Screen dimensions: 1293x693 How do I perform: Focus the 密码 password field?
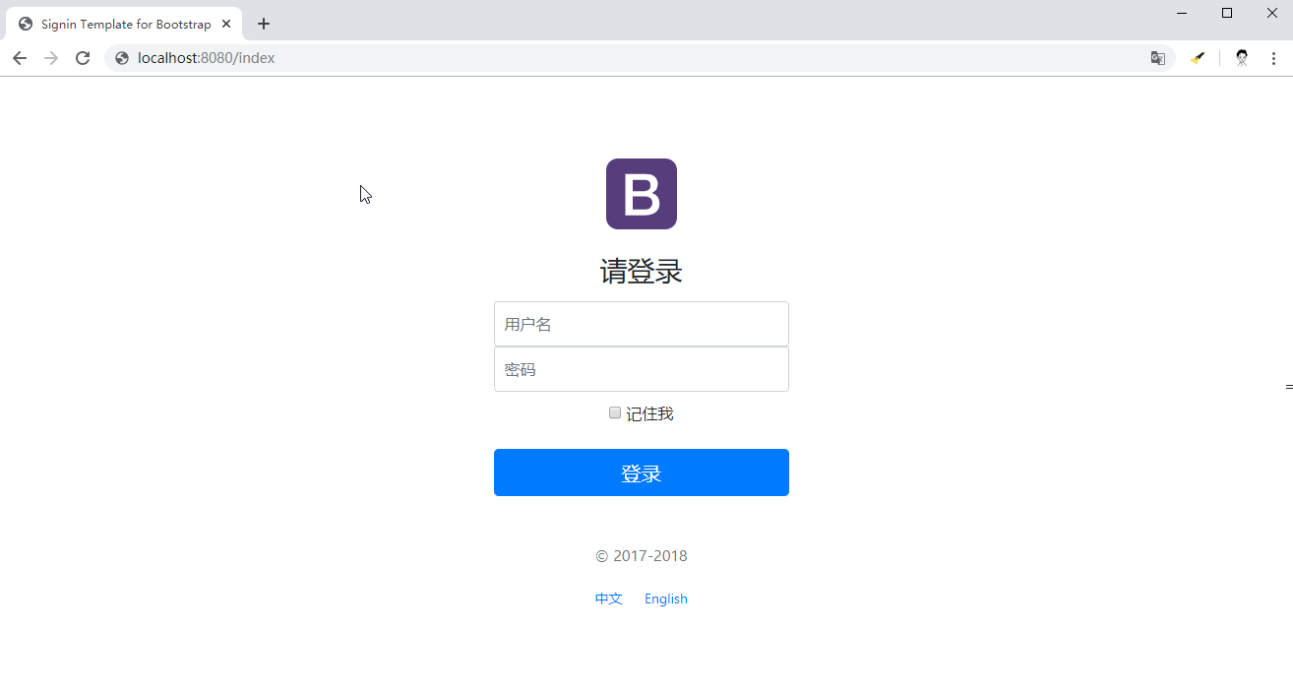click(x=642, y=369)
